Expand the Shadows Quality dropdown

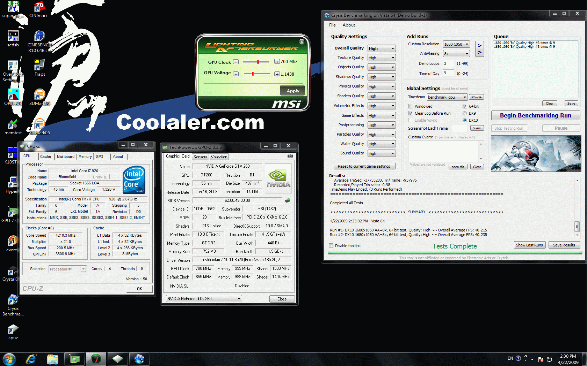coord(382,77)
